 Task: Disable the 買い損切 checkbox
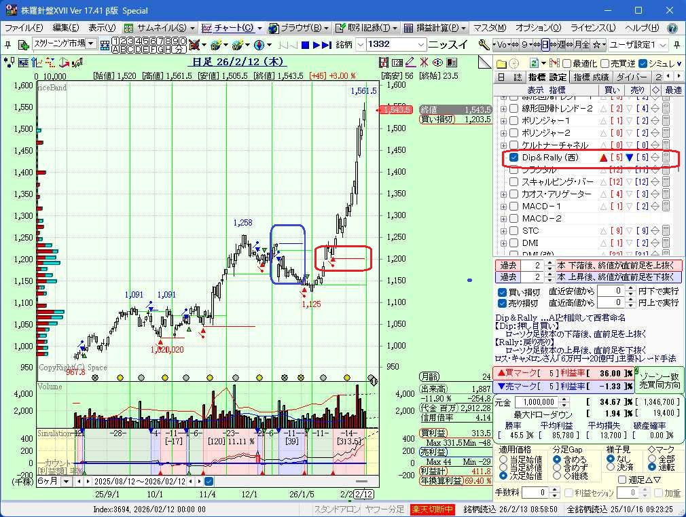503,291
